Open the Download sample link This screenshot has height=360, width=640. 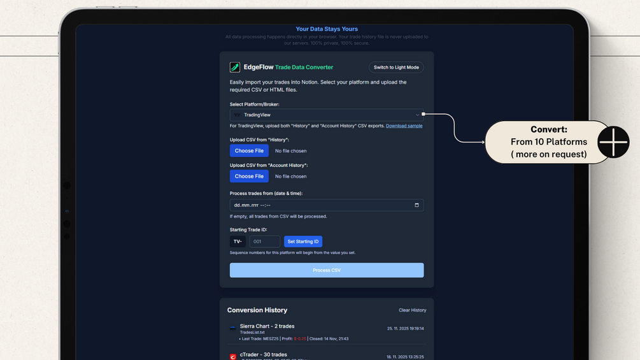point(404,126)
